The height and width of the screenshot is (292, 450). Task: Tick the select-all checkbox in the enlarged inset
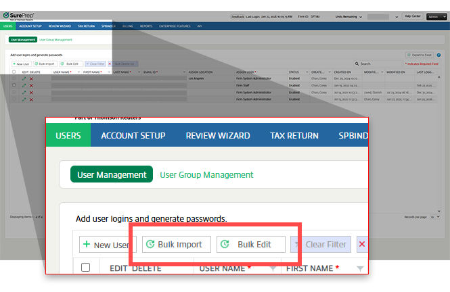[85, 268]
